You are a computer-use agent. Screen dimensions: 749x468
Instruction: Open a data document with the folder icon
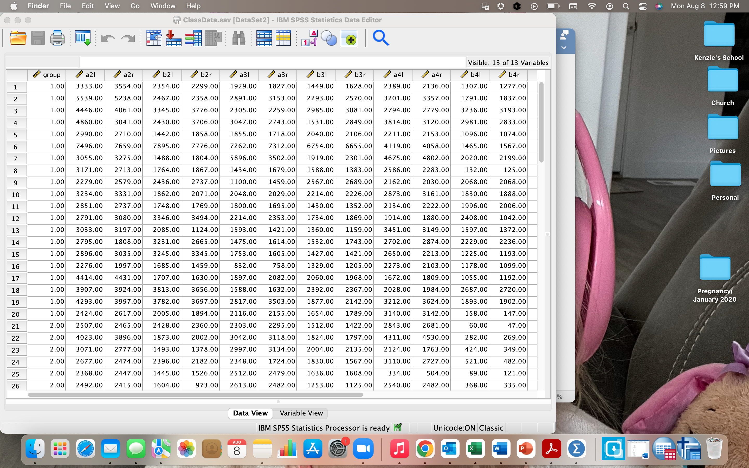[x=18, y=38]
